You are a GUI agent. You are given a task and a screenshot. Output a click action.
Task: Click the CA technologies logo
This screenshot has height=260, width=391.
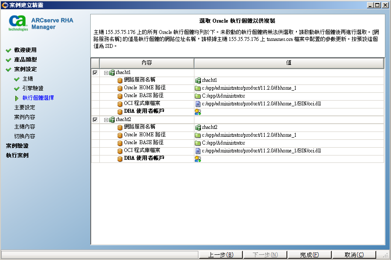coord(18,23)
